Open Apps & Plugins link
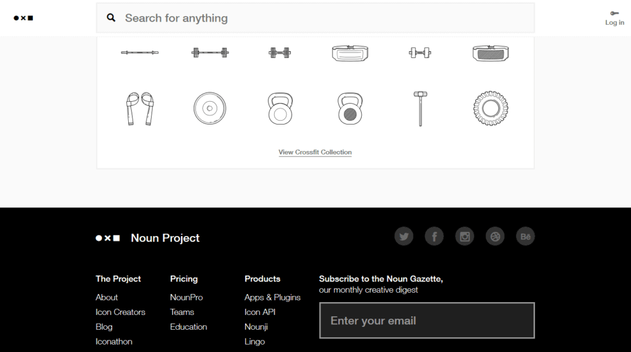 272,297
